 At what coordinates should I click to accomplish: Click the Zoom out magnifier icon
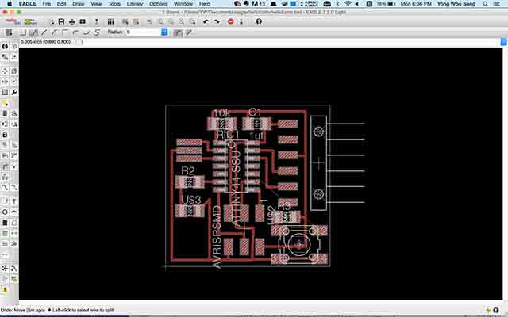(x=171, y=21)
